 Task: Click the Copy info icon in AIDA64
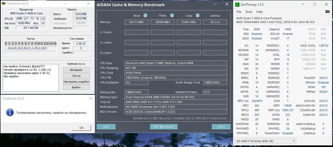pos(197,15)
